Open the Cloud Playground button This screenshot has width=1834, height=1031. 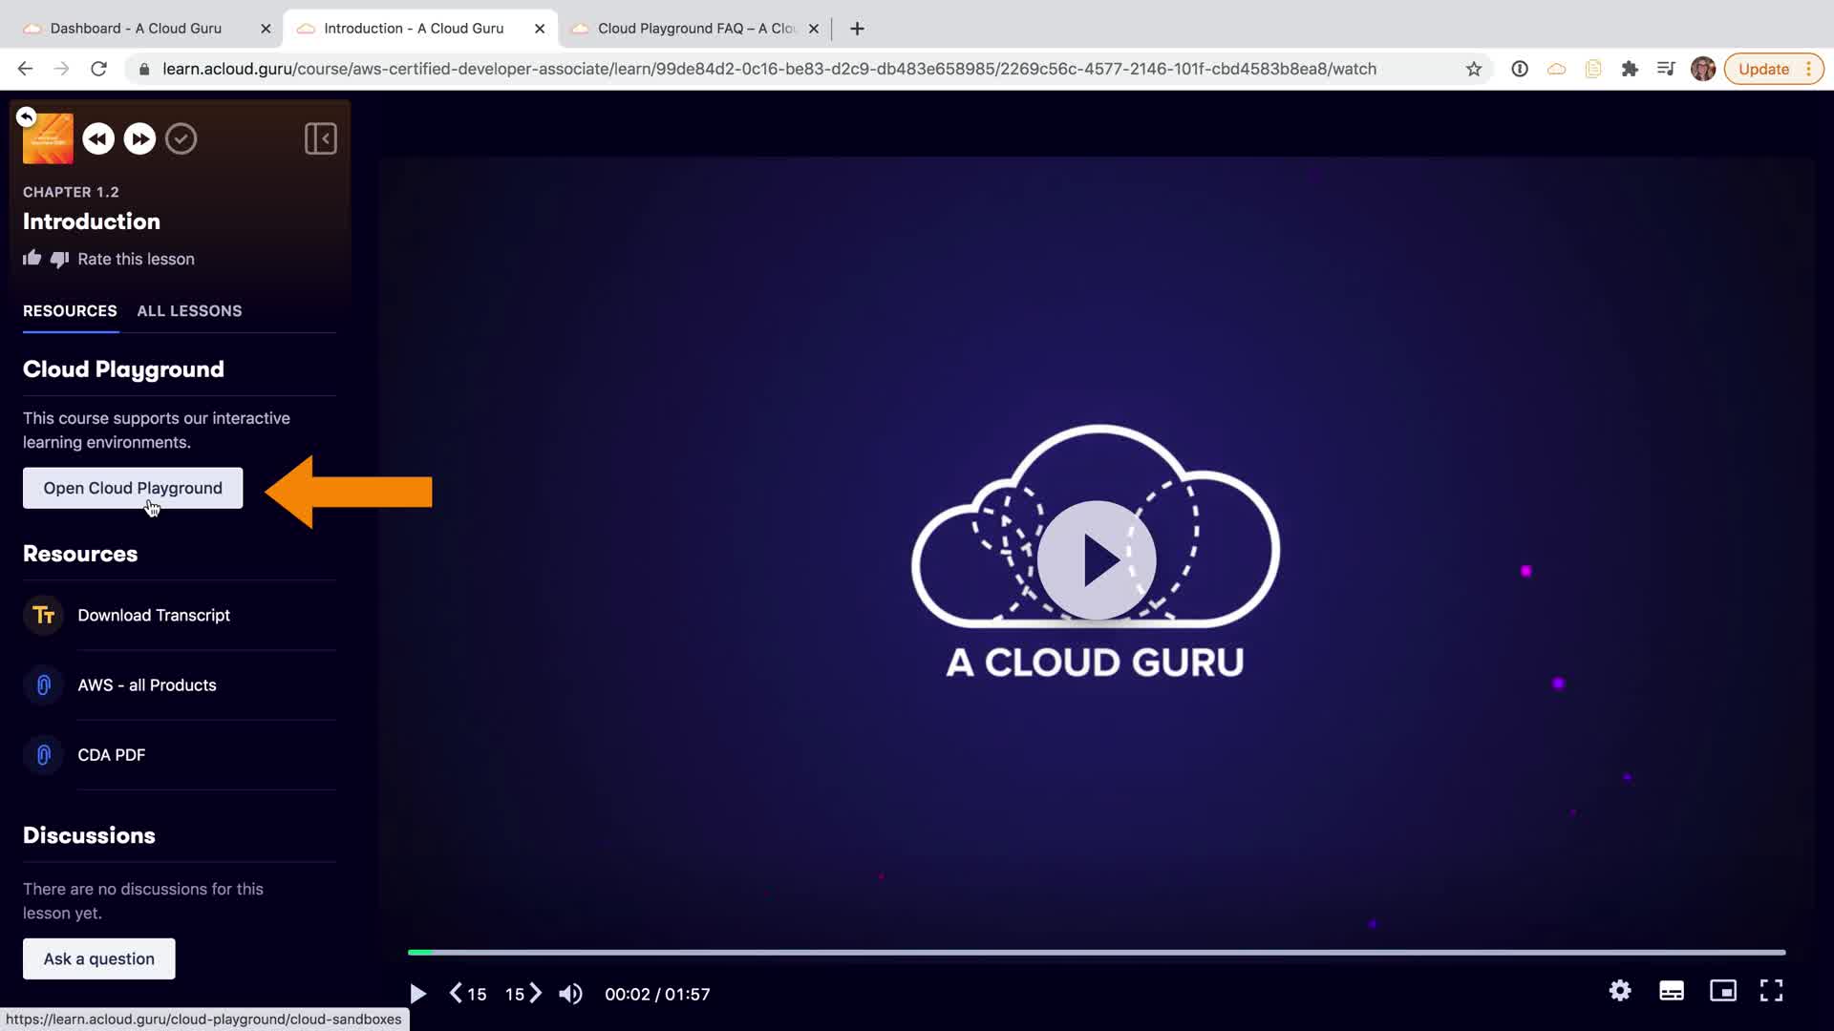coord(133,488)
